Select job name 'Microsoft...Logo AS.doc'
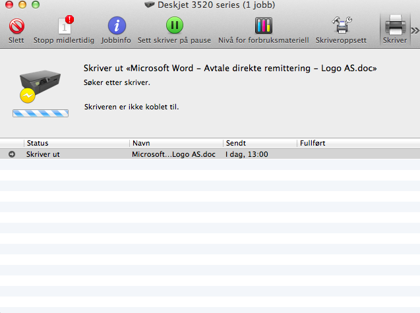Image resolution: width=420 pixels, height=313 pixels. (x=173, y=154)
